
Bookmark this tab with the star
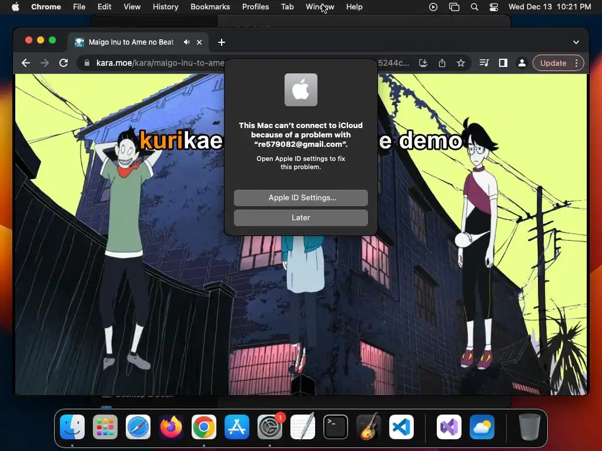point(461,63)
